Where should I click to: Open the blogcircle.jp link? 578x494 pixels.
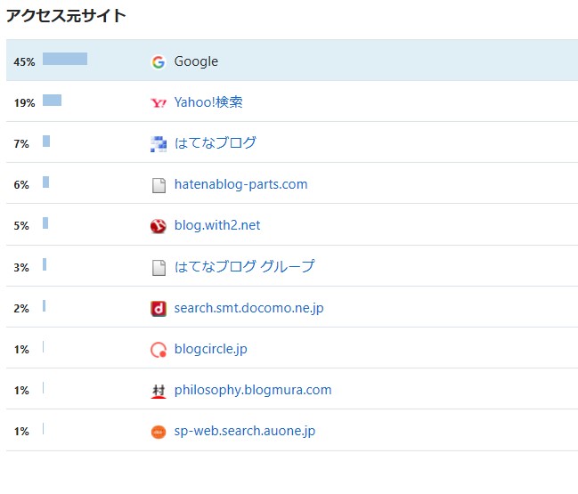click(210, 349)
